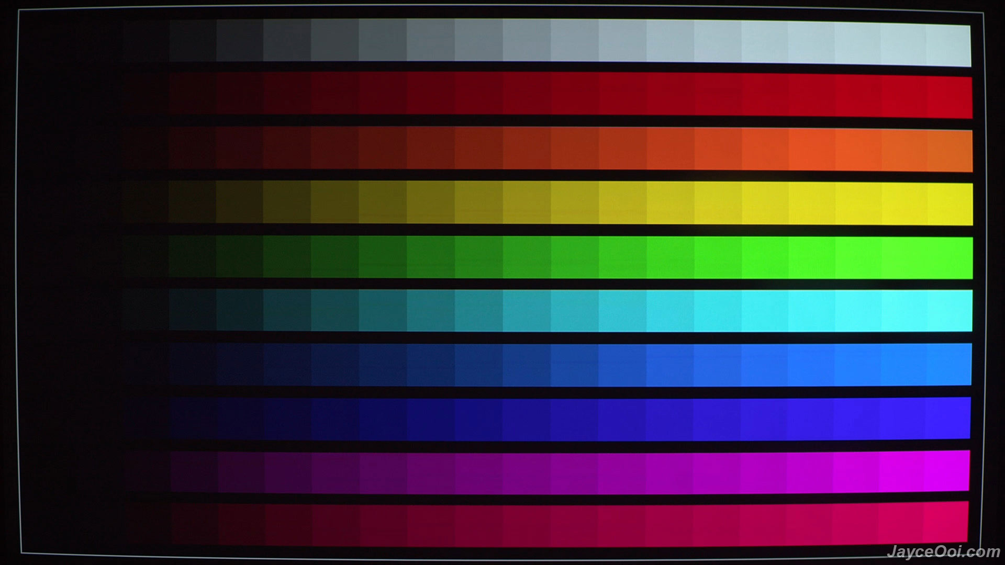Image resolution: width=1005 pixels, height=565 pixels.
Task: Click the brightest white swatch in grayscale row
Action: 948,46
